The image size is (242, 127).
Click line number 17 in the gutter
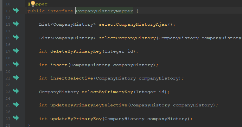point(8,51)
